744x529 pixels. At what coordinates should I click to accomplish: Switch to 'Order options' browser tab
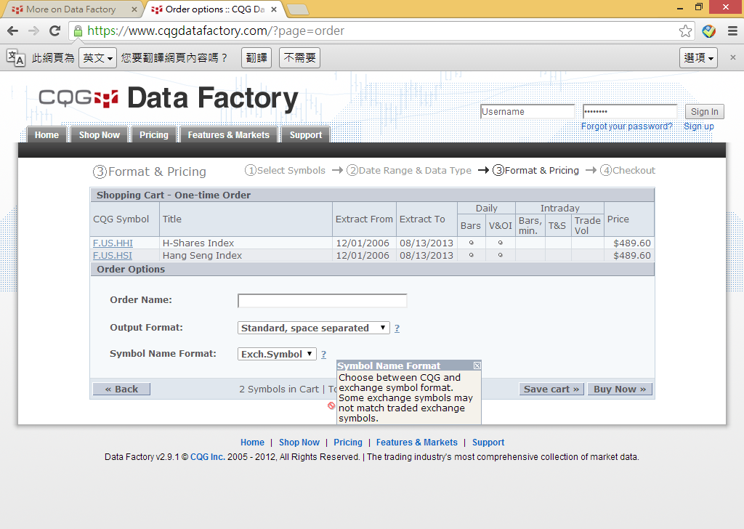coord(214,9)
